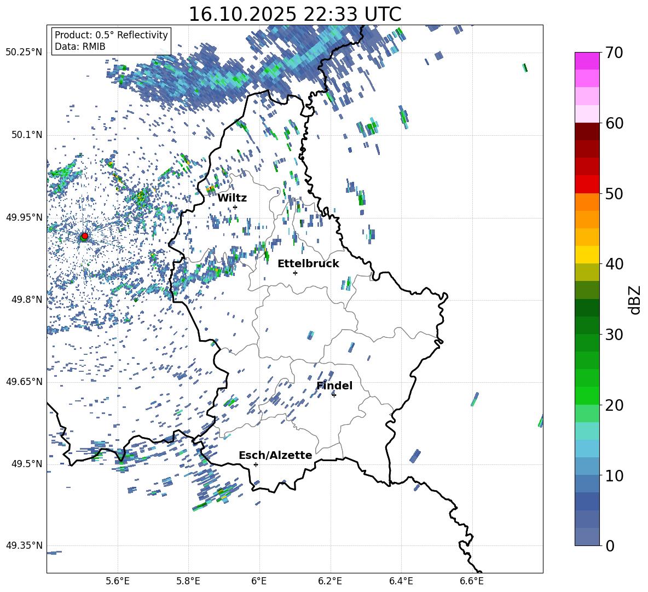Click the bright red colorbar segment above 50
Screen dimensions: 648x592
point(587,185)
